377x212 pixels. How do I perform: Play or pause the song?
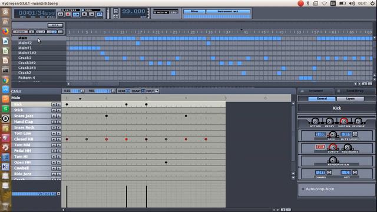tap(76, 14)
